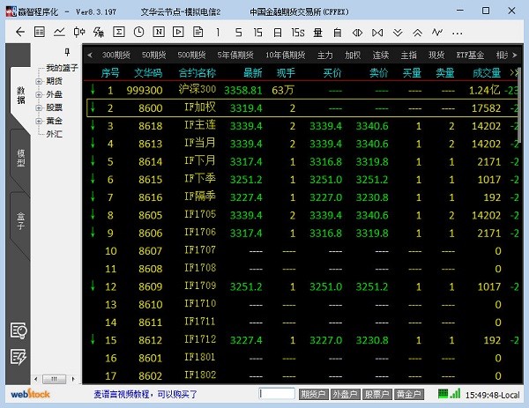529x408 pixels.
Task: Click the side panel horizontal scrollbar thumb
Action: [x=54, y=379]
